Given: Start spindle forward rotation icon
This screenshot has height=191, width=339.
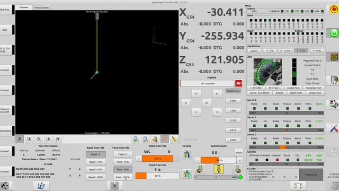Looking at the screenshot, I should point(237,169).
